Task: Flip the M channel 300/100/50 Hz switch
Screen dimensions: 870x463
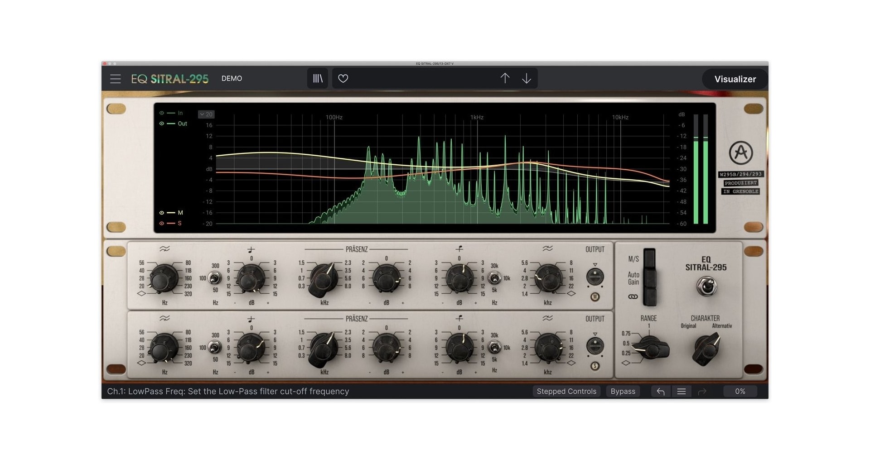Action: click(215, 278)
